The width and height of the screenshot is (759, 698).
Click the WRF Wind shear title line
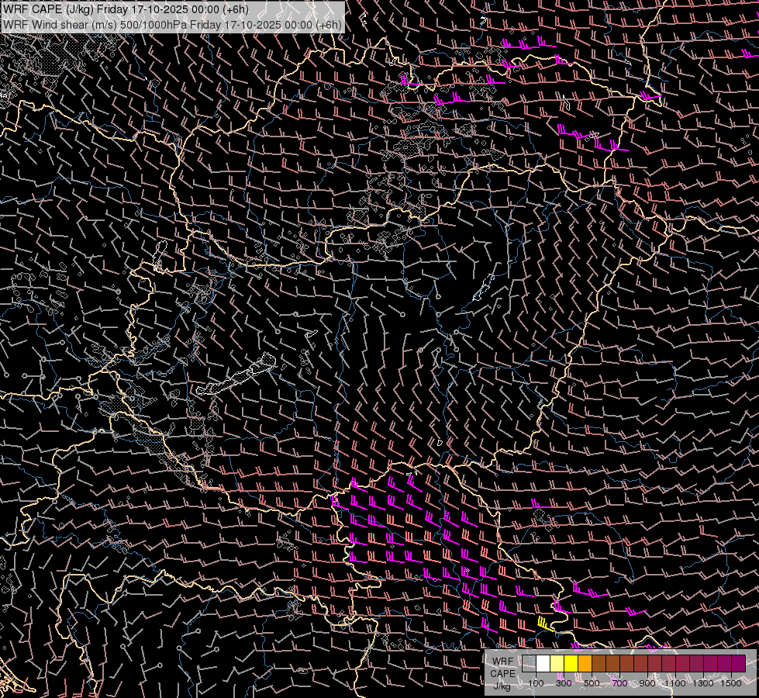[x=172, y=24]
